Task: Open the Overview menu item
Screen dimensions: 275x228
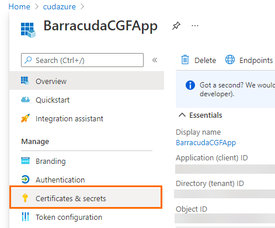Action: click(x=86, y=80)
